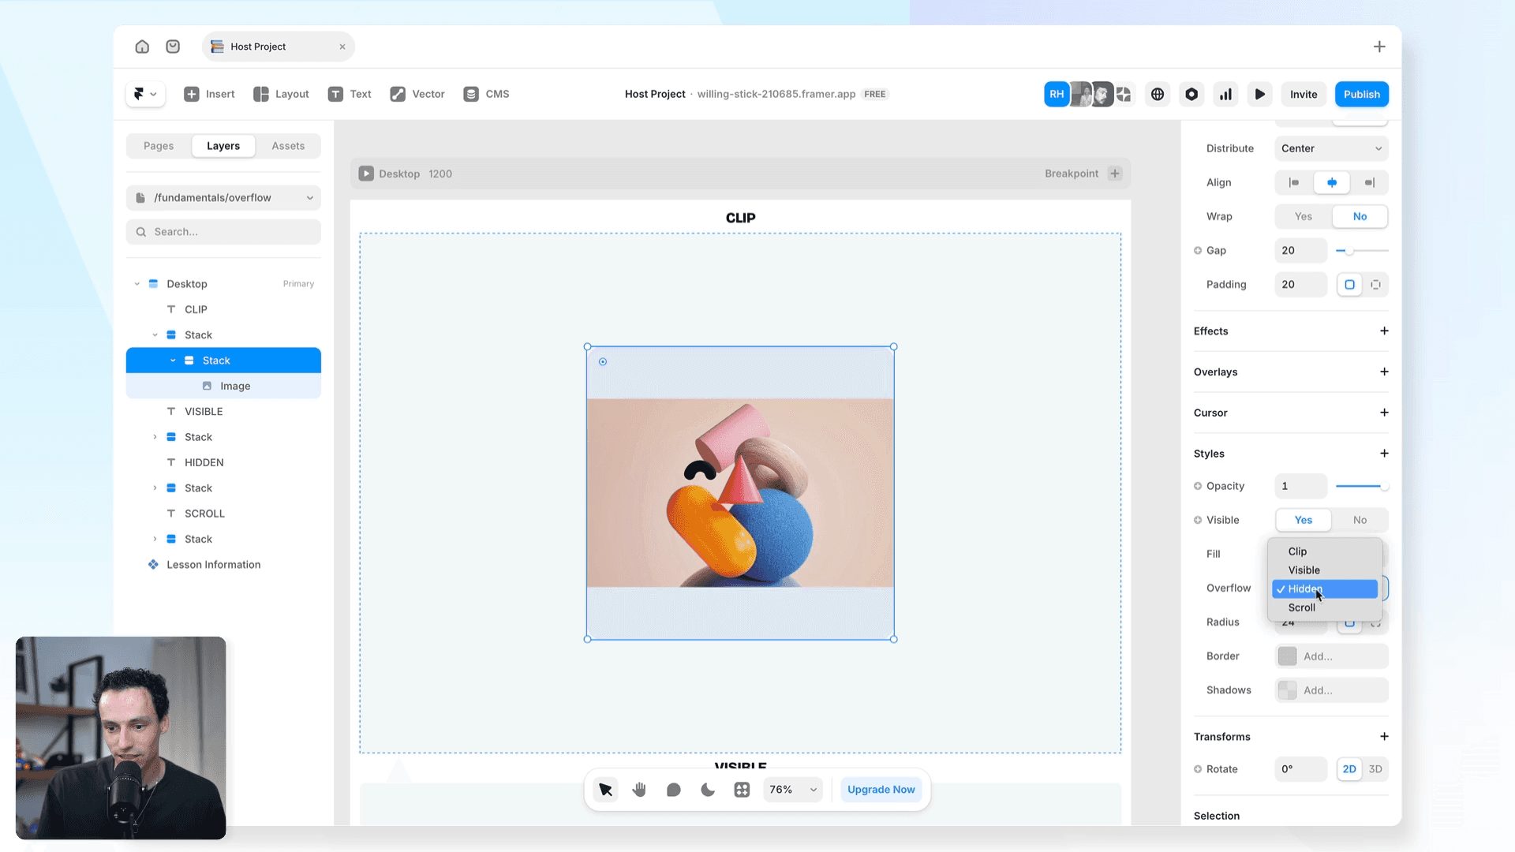Add a Transform with plus icon
Image resolution: width=1515 pixels, height=852 pixels.
1384,737
